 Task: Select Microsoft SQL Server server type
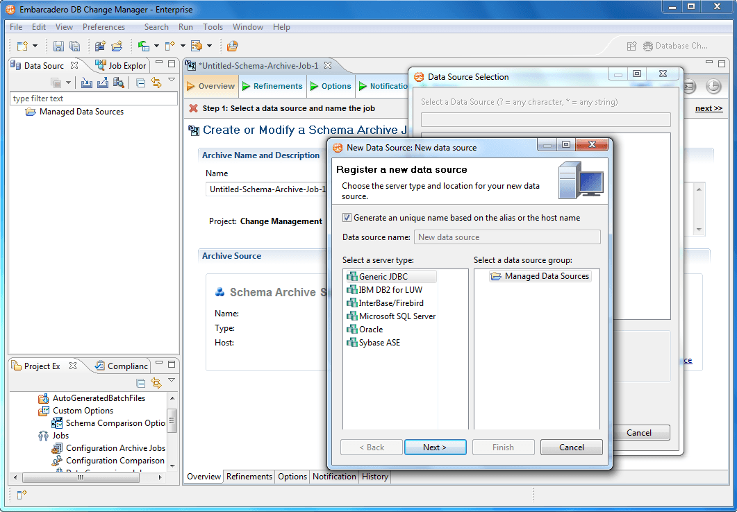pos(391,316)
